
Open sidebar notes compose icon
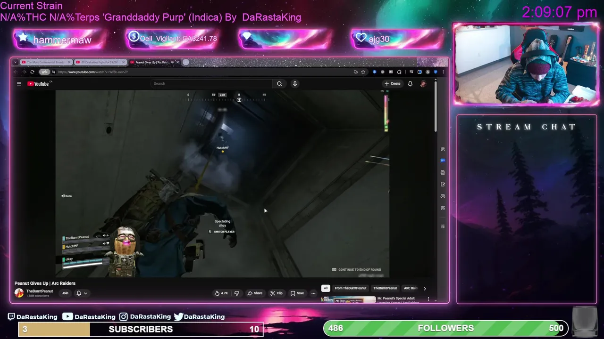coord(443,184)
